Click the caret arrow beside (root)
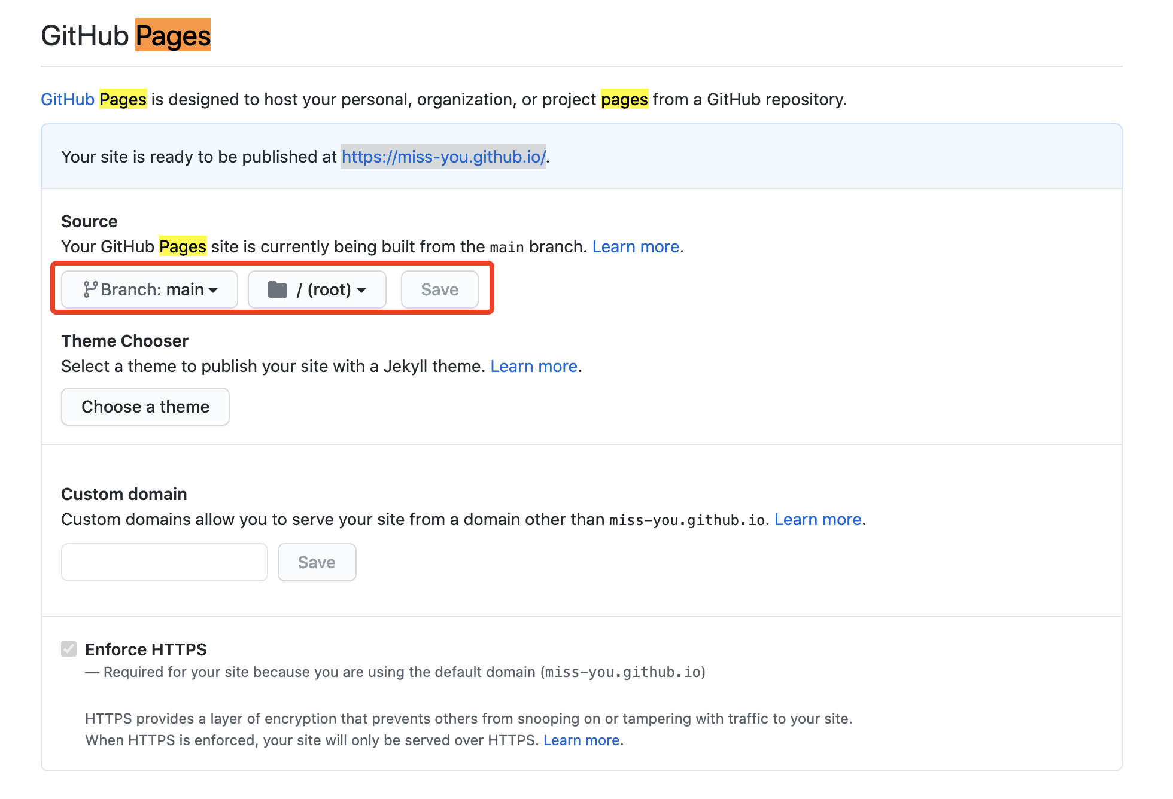Screen dimensions: 1173x799 click(x=361, y=291)
